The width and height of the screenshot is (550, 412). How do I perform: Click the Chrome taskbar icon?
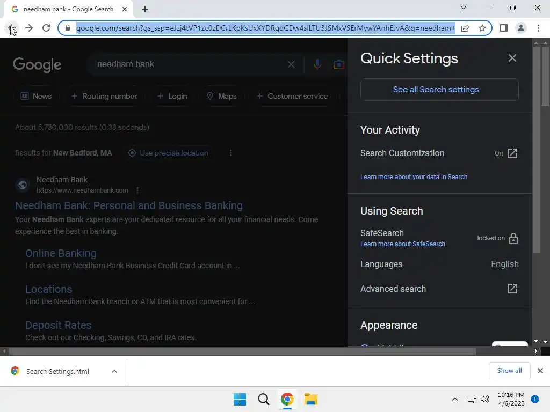[x=287, y=399]
